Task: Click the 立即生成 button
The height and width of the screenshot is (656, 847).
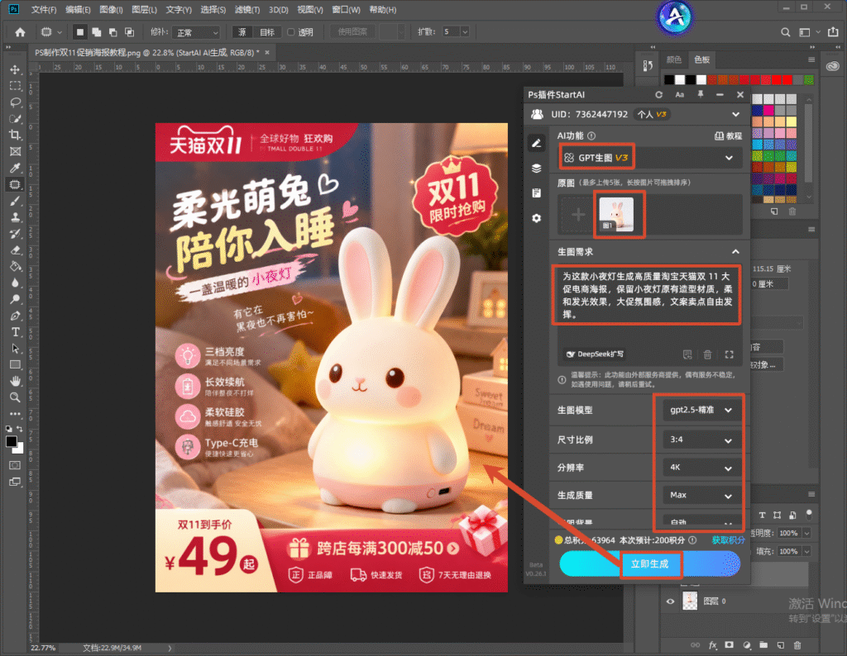Action: point(650,563)
